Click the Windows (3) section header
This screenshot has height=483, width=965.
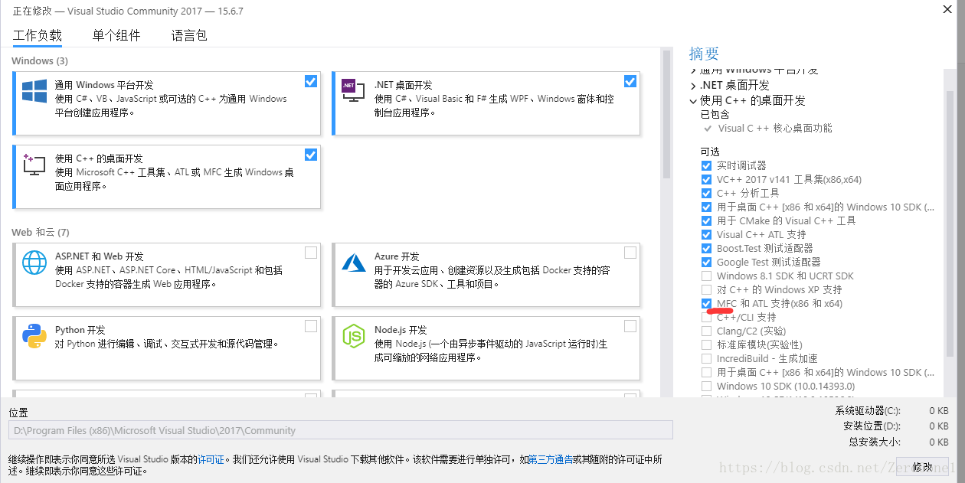(x=40, y=60)
